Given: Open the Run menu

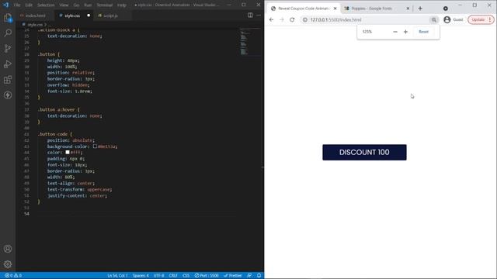Looking at the screenshot, I should 88,5.
